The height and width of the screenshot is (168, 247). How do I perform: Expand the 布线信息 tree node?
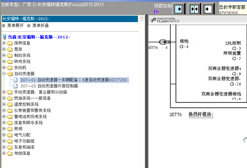[4, 153]
